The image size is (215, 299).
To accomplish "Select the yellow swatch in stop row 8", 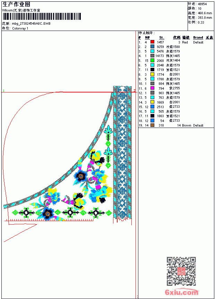I will click(x=152, y=74).
